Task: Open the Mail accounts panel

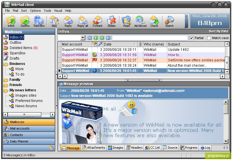Action: point(29,128)
